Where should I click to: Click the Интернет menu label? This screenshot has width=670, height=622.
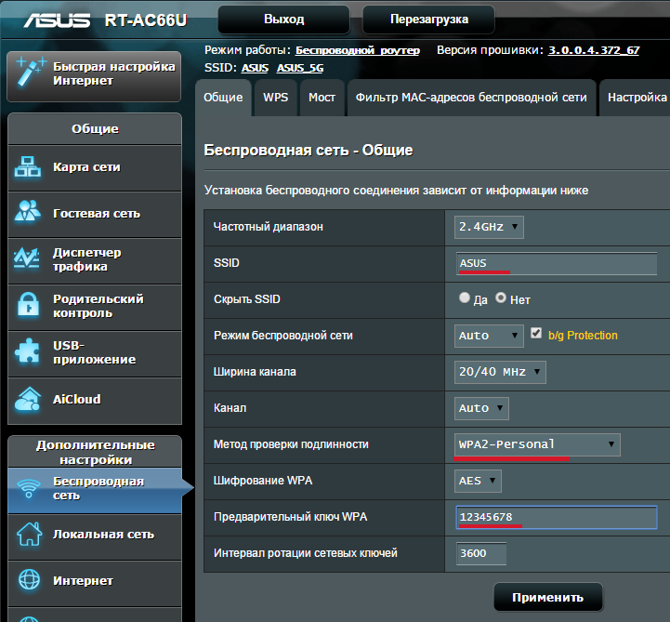(x=83, y=581)
